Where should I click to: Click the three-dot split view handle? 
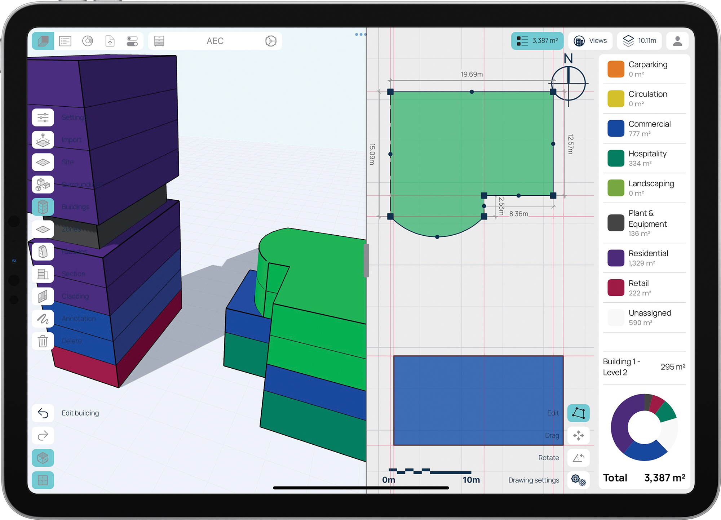pyautogui.click(x=360, y=35)
